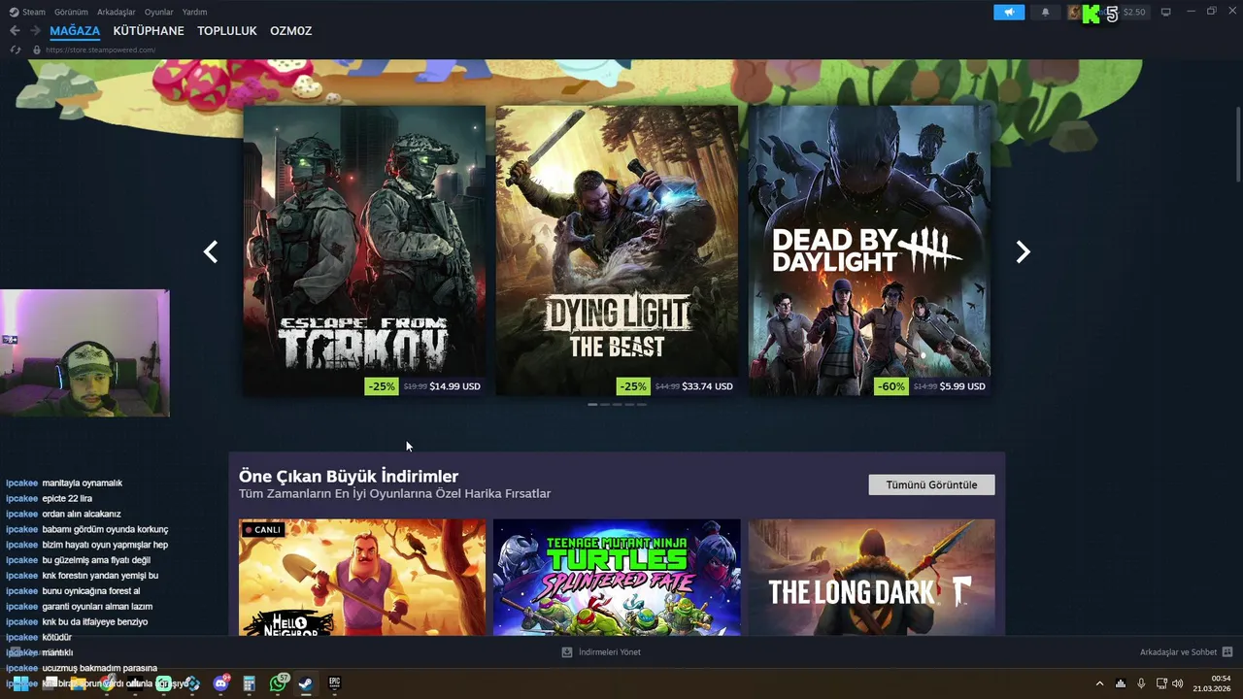Open the Hello Neighbor live deal capsule
The width and height of the screenshot is (1243, 699).
pyautogui.click(x=362, y=578)
